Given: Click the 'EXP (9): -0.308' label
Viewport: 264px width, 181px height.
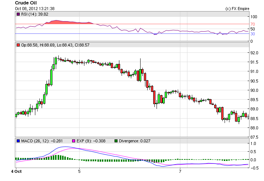Looking at the screenshot, I should click(91, 141).
